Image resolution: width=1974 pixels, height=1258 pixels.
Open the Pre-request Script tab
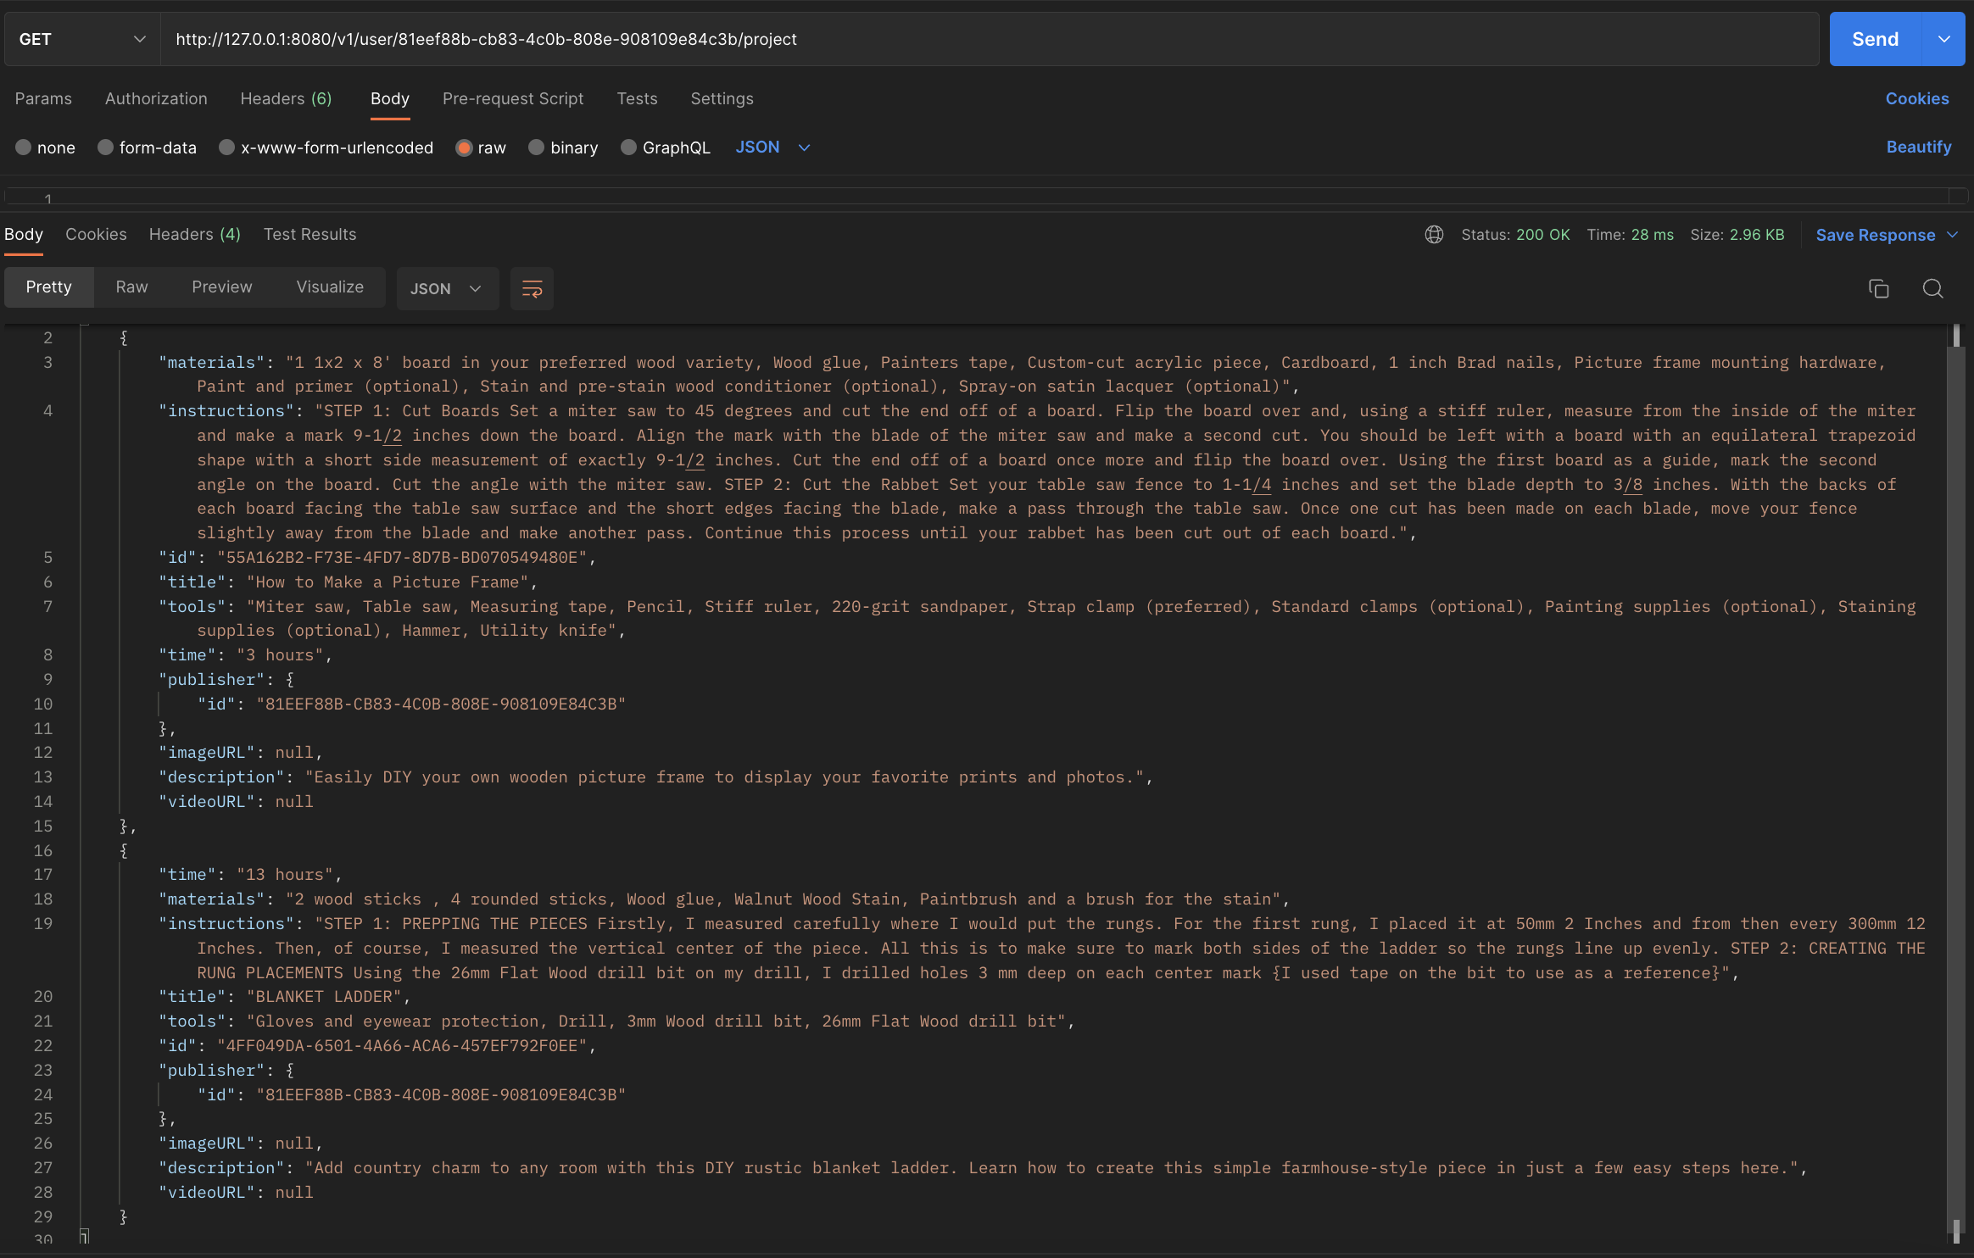[513, 98]
